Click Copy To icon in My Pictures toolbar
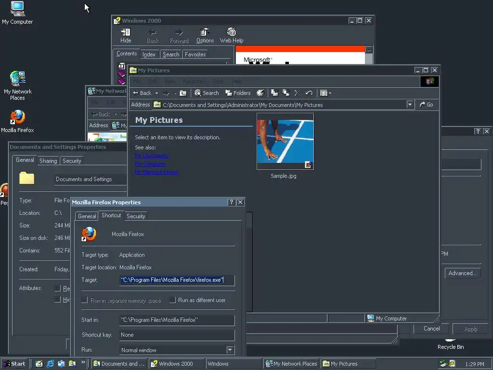Image resolution: width=493 pixels, height=370 pixels. tap(286, 93)
